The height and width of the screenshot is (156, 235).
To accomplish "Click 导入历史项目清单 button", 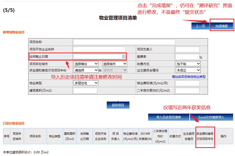I will [169, 117].
